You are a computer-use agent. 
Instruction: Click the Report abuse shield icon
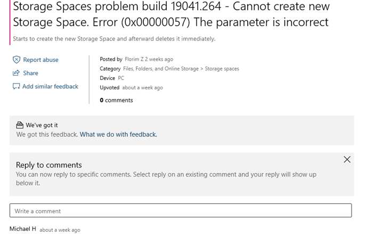pos(17,60)
